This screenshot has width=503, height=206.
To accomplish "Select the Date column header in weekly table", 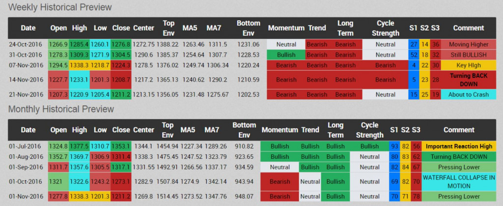I will point(28,28).
